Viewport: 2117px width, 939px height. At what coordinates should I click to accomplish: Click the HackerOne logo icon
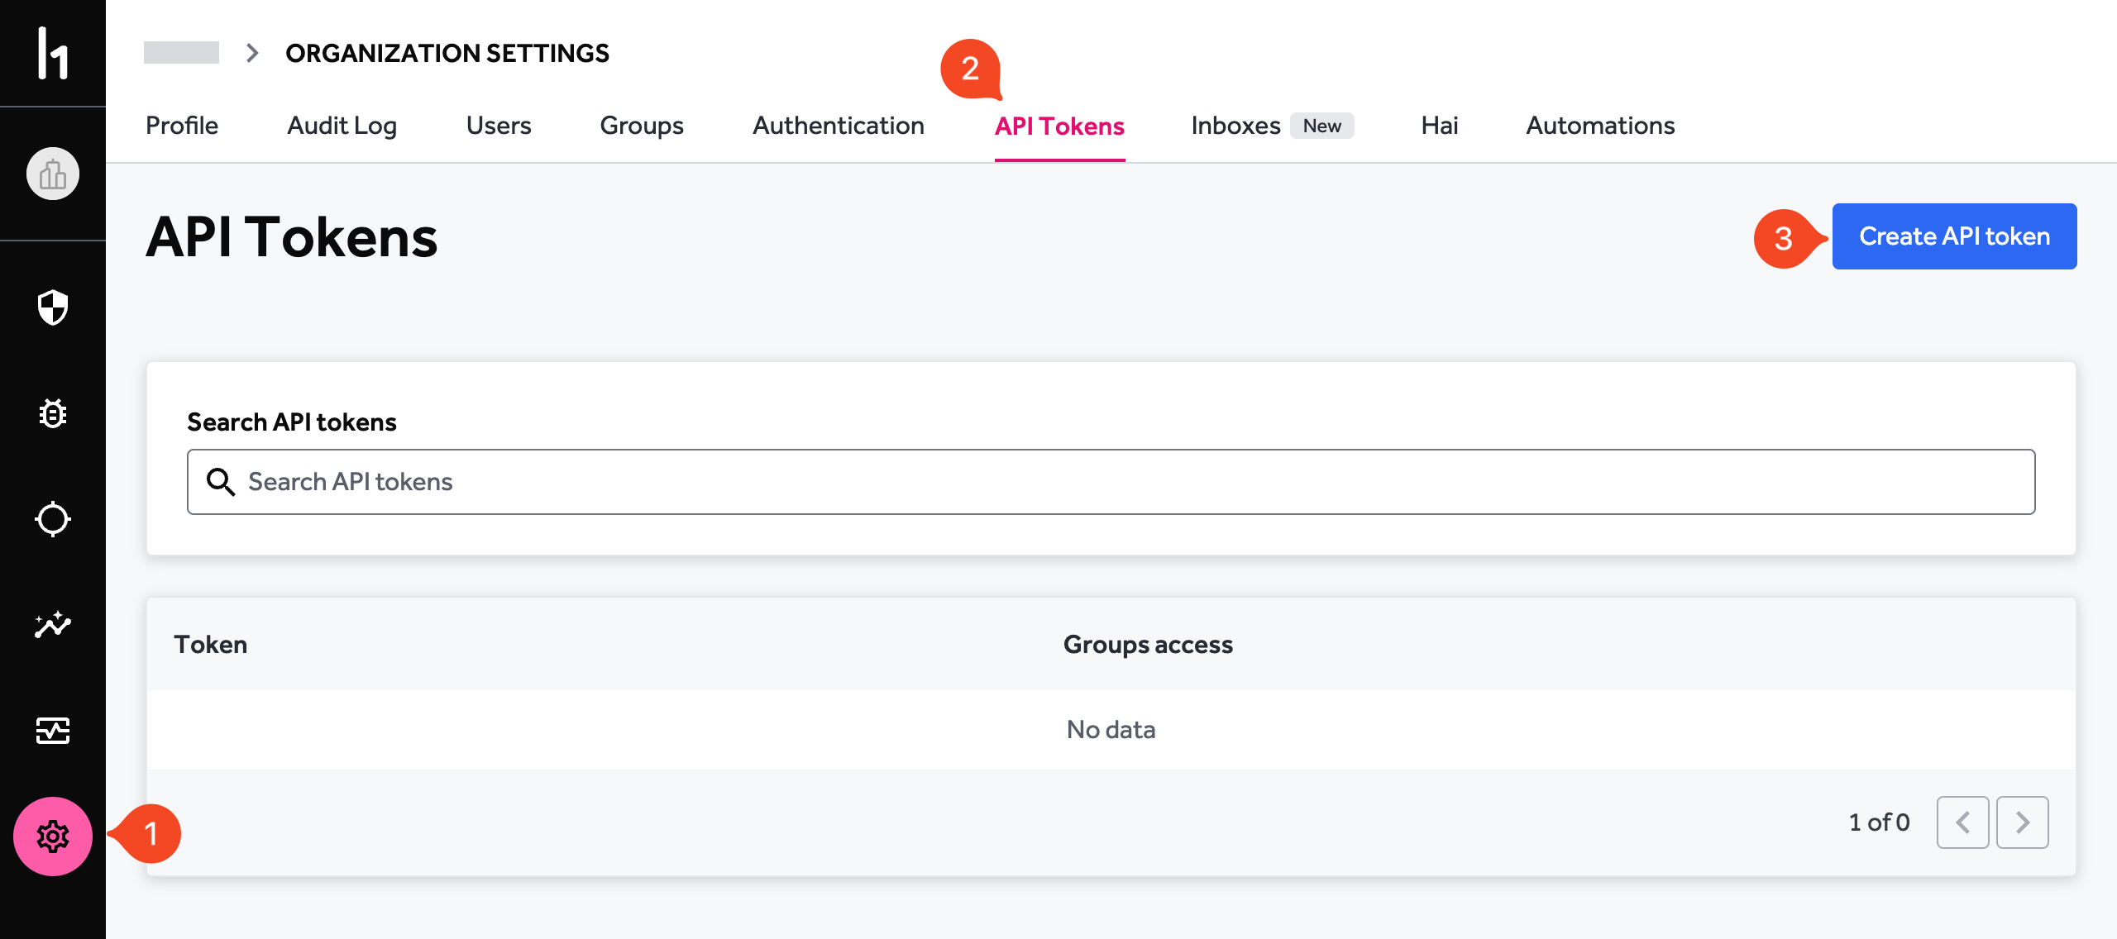(53, 53)
